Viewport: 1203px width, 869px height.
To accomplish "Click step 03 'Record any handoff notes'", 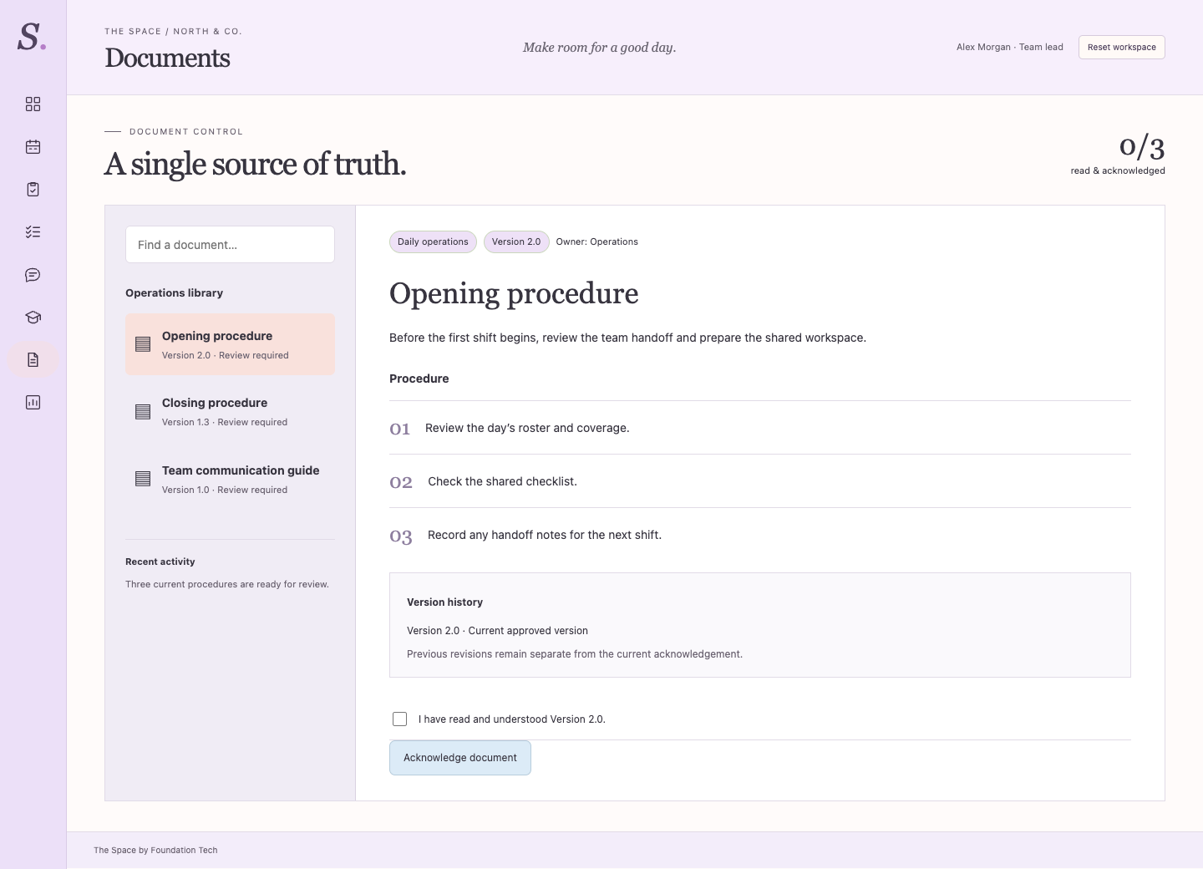I will pos(760,535).
